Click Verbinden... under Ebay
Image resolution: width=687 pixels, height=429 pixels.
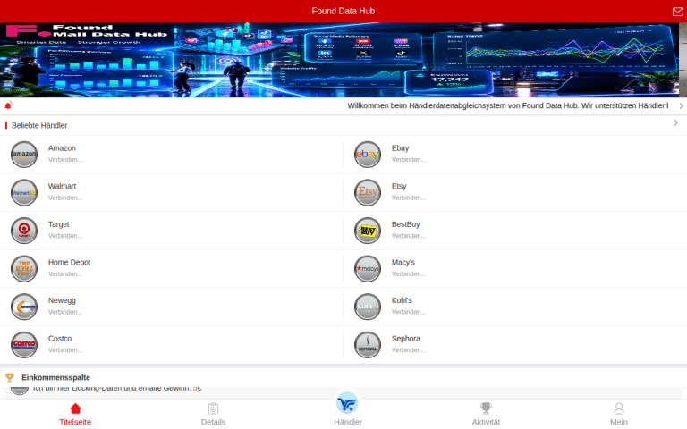409,160
